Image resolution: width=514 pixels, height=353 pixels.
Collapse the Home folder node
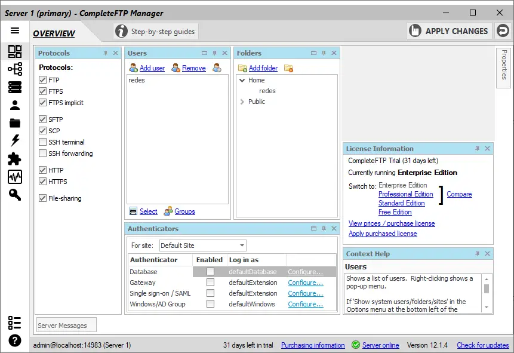(242, 80)
